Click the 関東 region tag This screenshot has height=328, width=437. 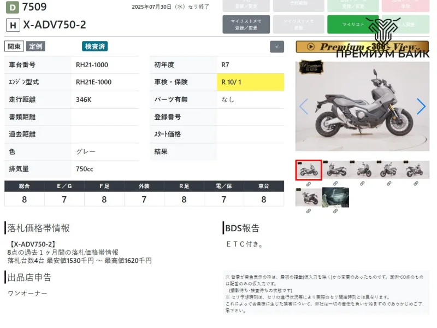click(x=14, y=46)
